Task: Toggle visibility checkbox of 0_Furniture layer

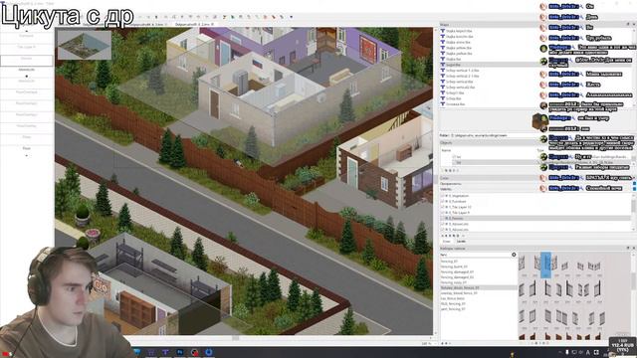Action: pos(443,201)
